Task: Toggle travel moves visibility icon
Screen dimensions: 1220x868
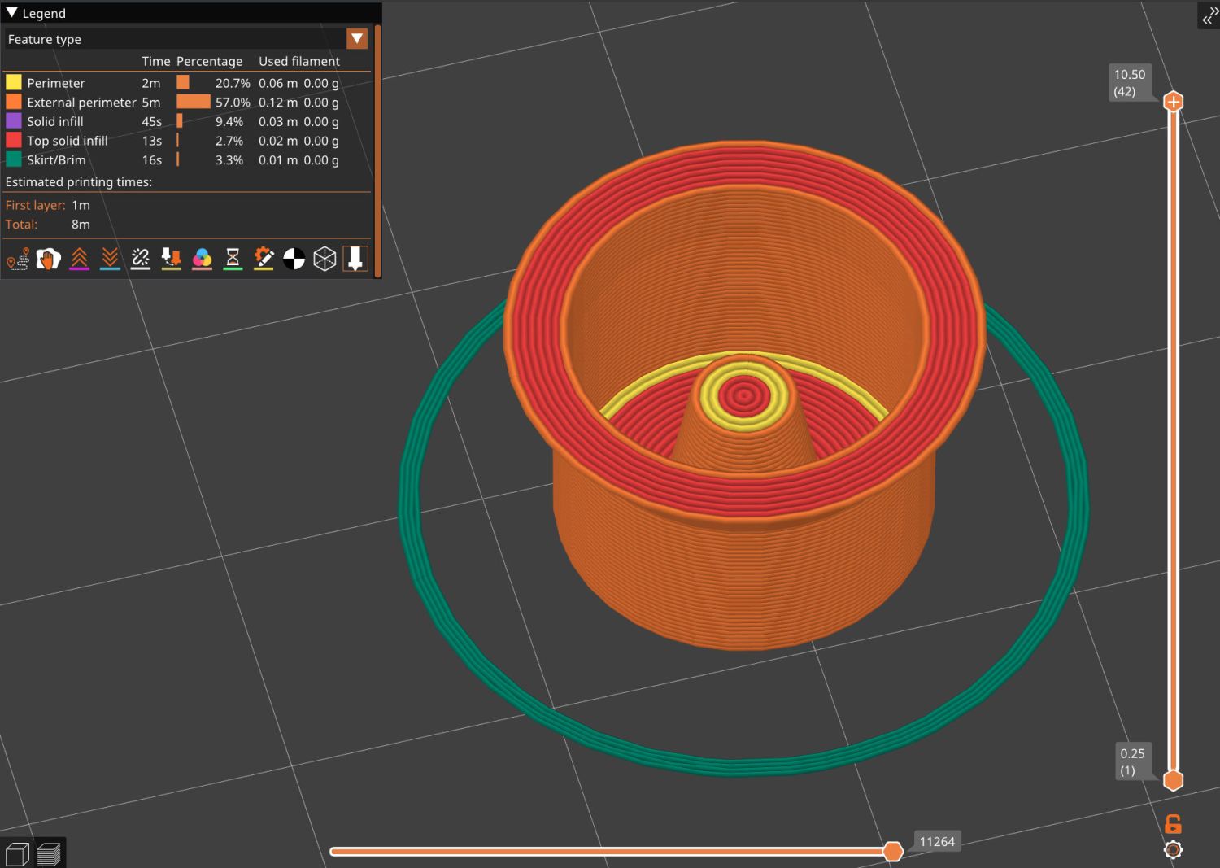Action: [18, 259]
